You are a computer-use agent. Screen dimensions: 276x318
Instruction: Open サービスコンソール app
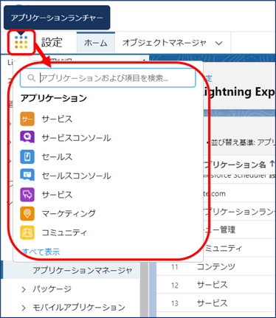tap(76, 138)
